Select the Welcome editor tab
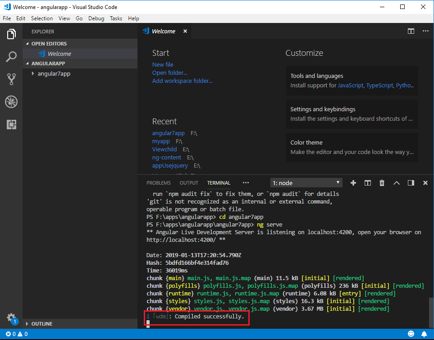Screen dimensions: 434x340 [164, 31]
